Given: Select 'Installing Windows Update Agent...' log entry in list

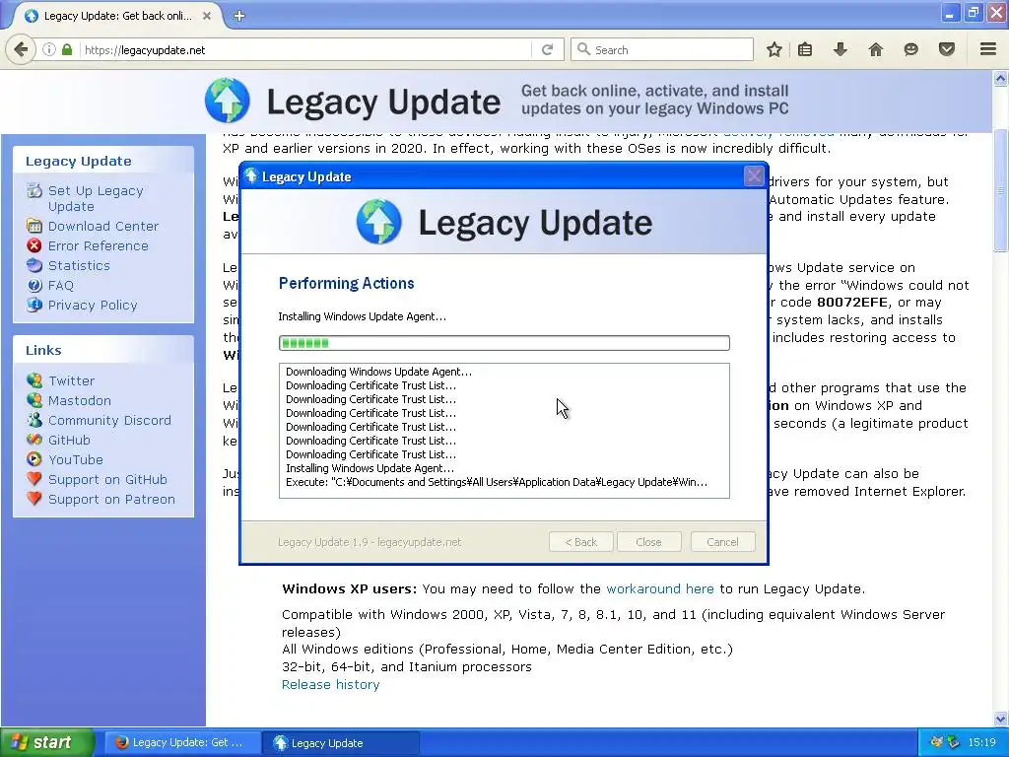Looking at the screenshot, I should pyautogui.click(x=370, y=468).
